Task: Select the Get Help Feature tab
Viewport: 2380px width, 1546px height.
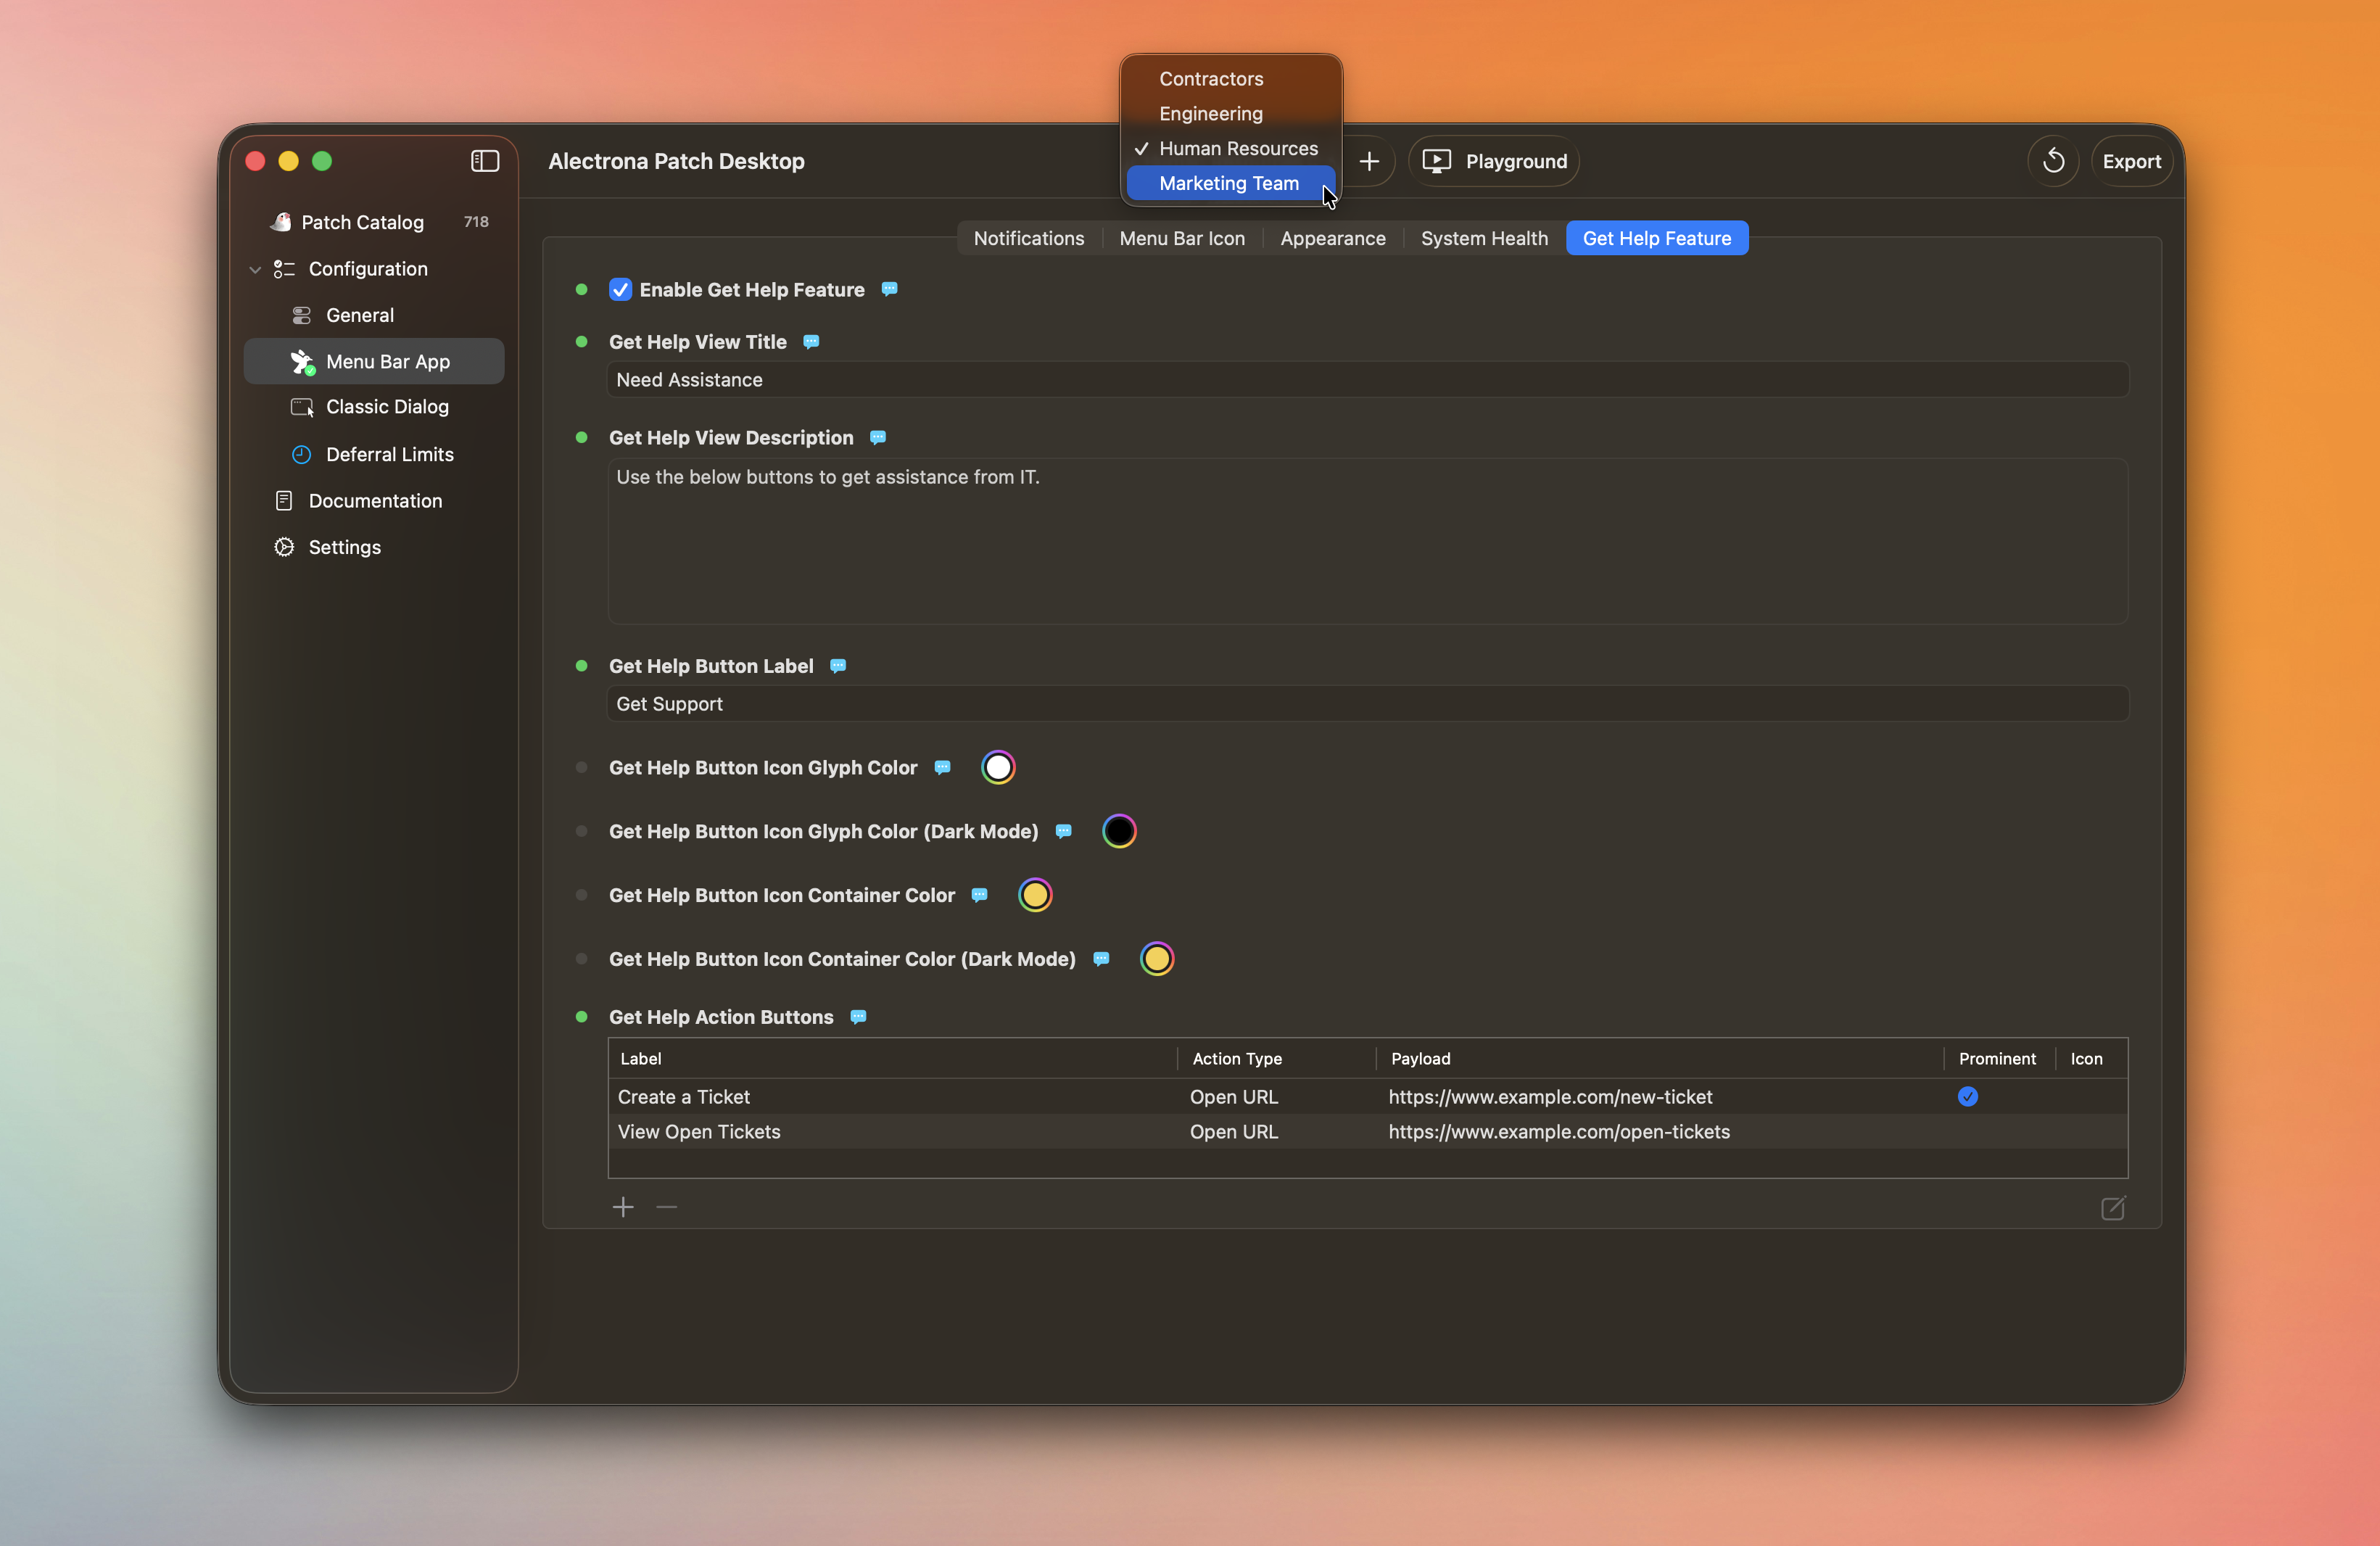Action: click(1657, 238)
